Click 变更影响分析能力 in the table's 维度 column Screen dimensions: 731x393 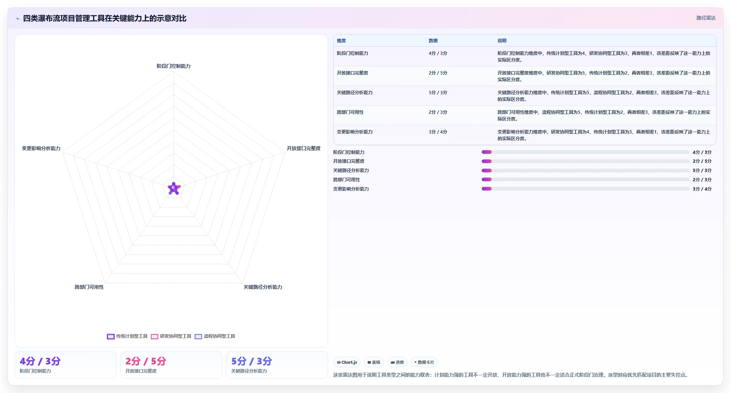(355, 132)
